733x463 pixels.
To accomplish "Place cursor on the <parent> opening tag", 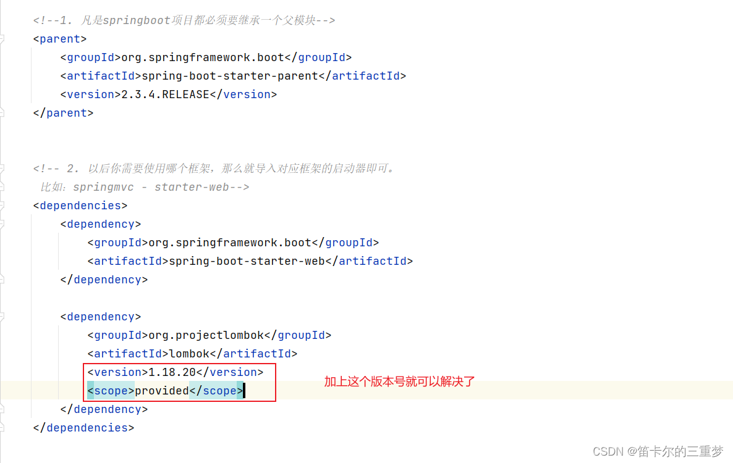I will coord(60,40).
